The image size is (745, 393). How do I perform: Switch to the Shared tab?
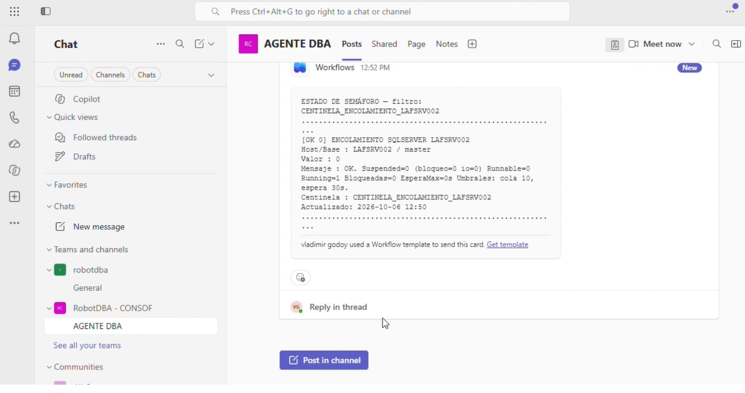pos(384,44)
